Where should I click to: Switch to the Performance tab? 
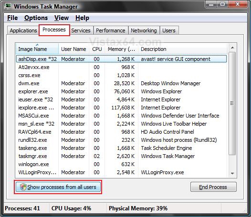tap(111, 30)
